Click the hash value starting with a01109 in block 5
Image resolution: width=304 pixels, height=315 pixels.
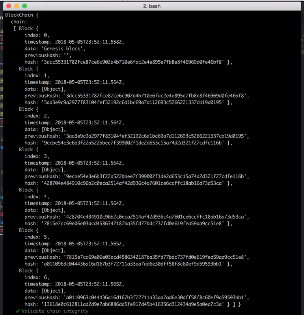(x=133, y=264)
